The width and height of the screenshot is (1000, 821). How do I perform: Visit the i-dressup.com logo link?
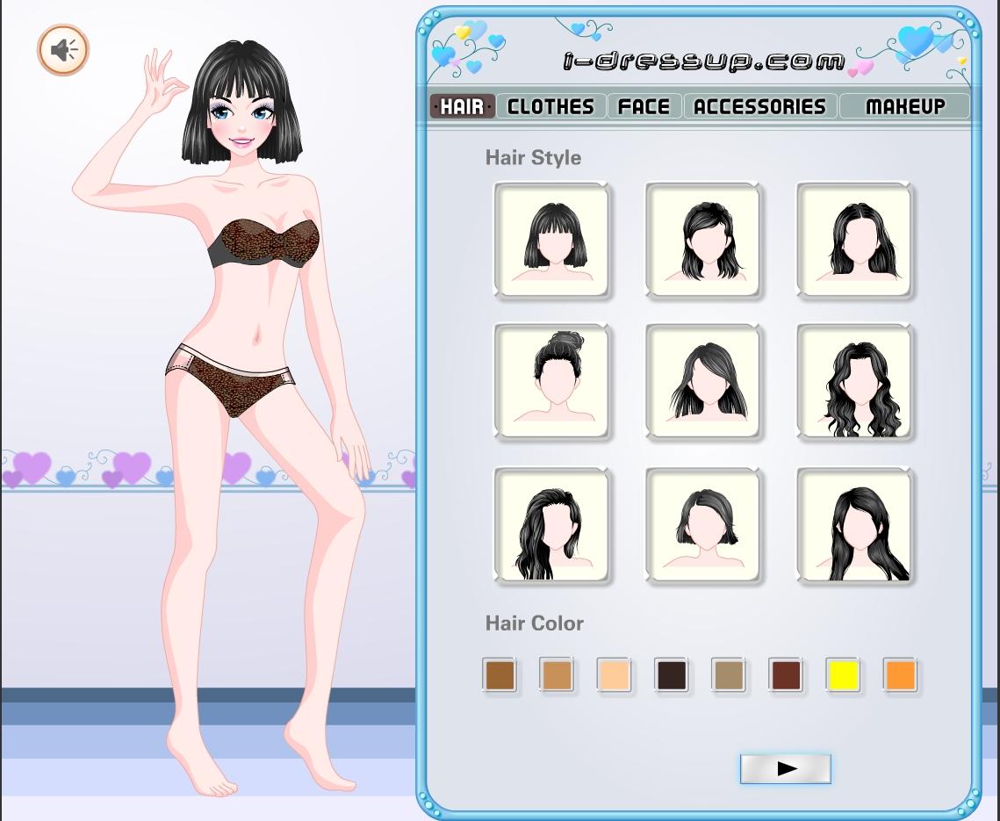(703, 61)
